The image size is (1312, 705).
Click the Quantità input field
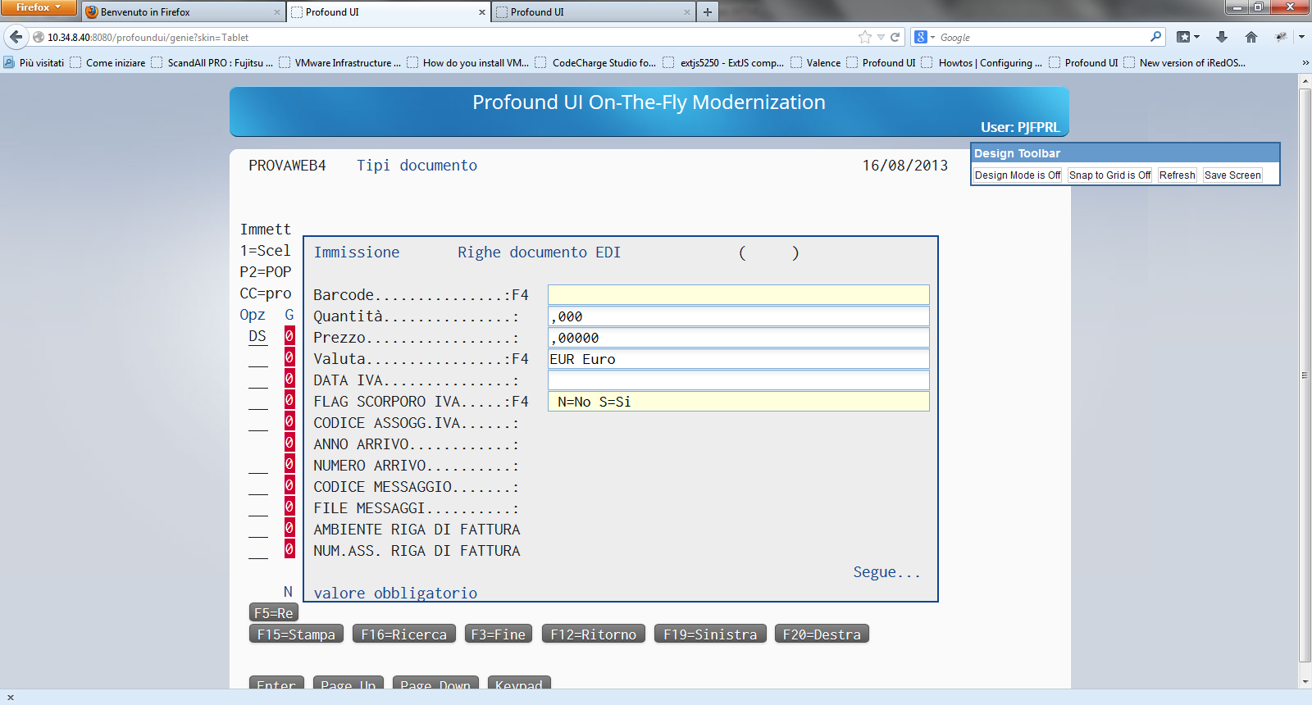pos(738,316)
